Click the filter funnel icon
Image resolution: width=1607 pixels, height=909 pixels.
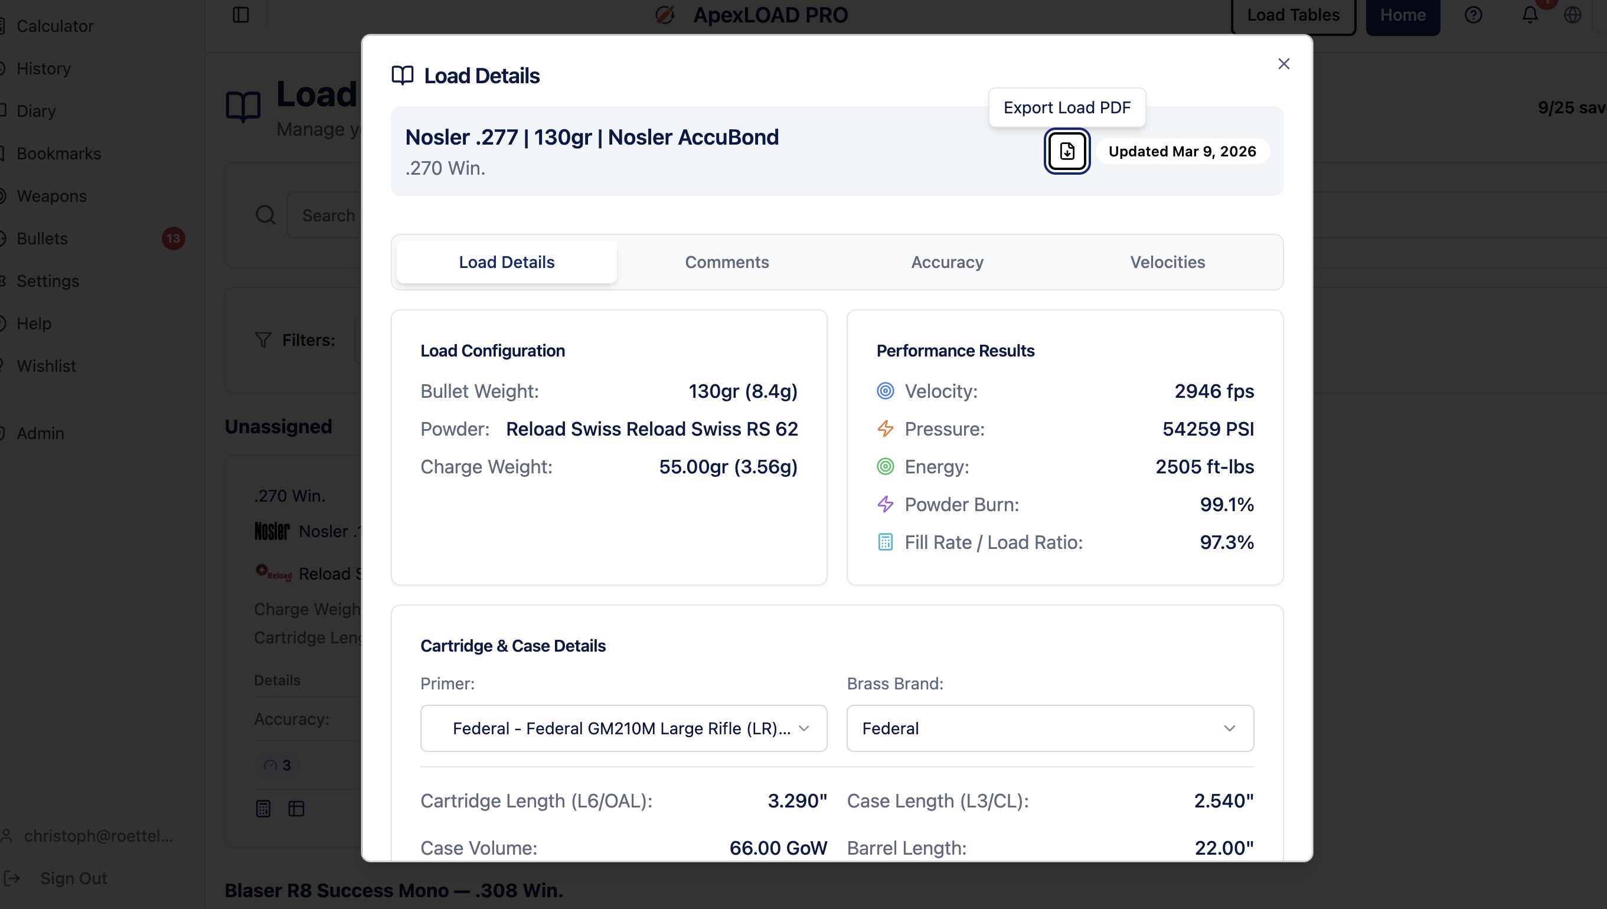click(x=263, y=340)
